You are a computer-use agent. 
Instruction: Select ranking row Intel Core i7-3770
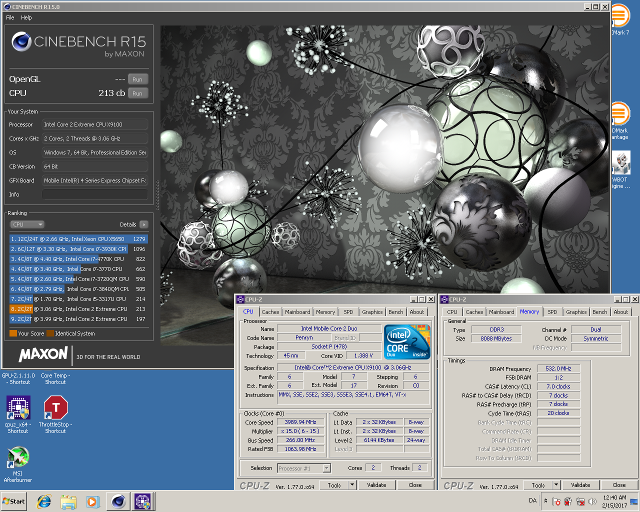point(78,269)
